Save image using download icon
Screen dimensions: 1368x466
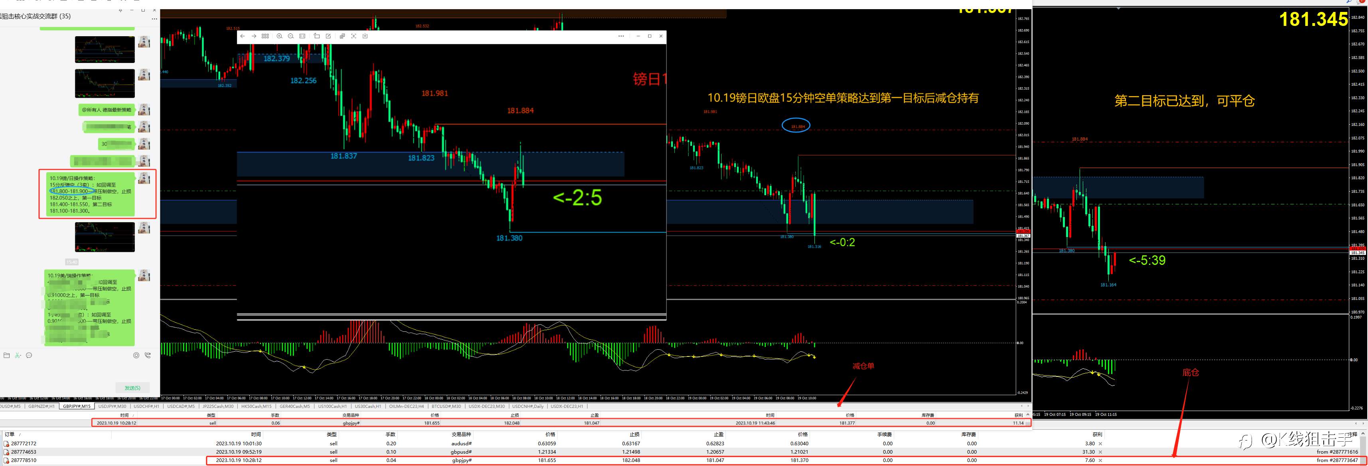pos(365,36)
